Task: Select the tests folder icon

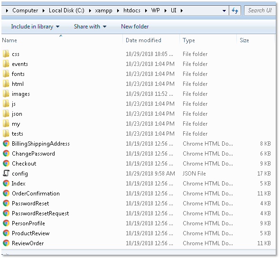Action: [x=6, y=133]
